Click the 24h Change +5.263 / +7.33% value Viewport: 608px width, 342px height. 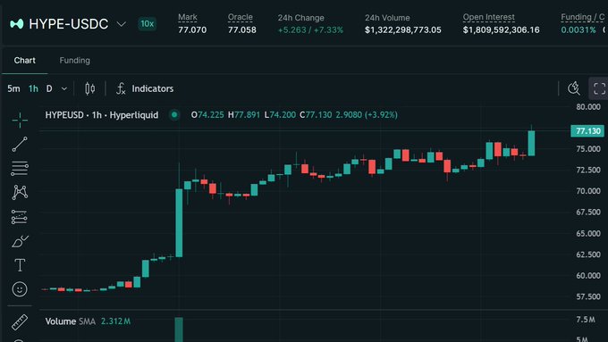point(310,29)
